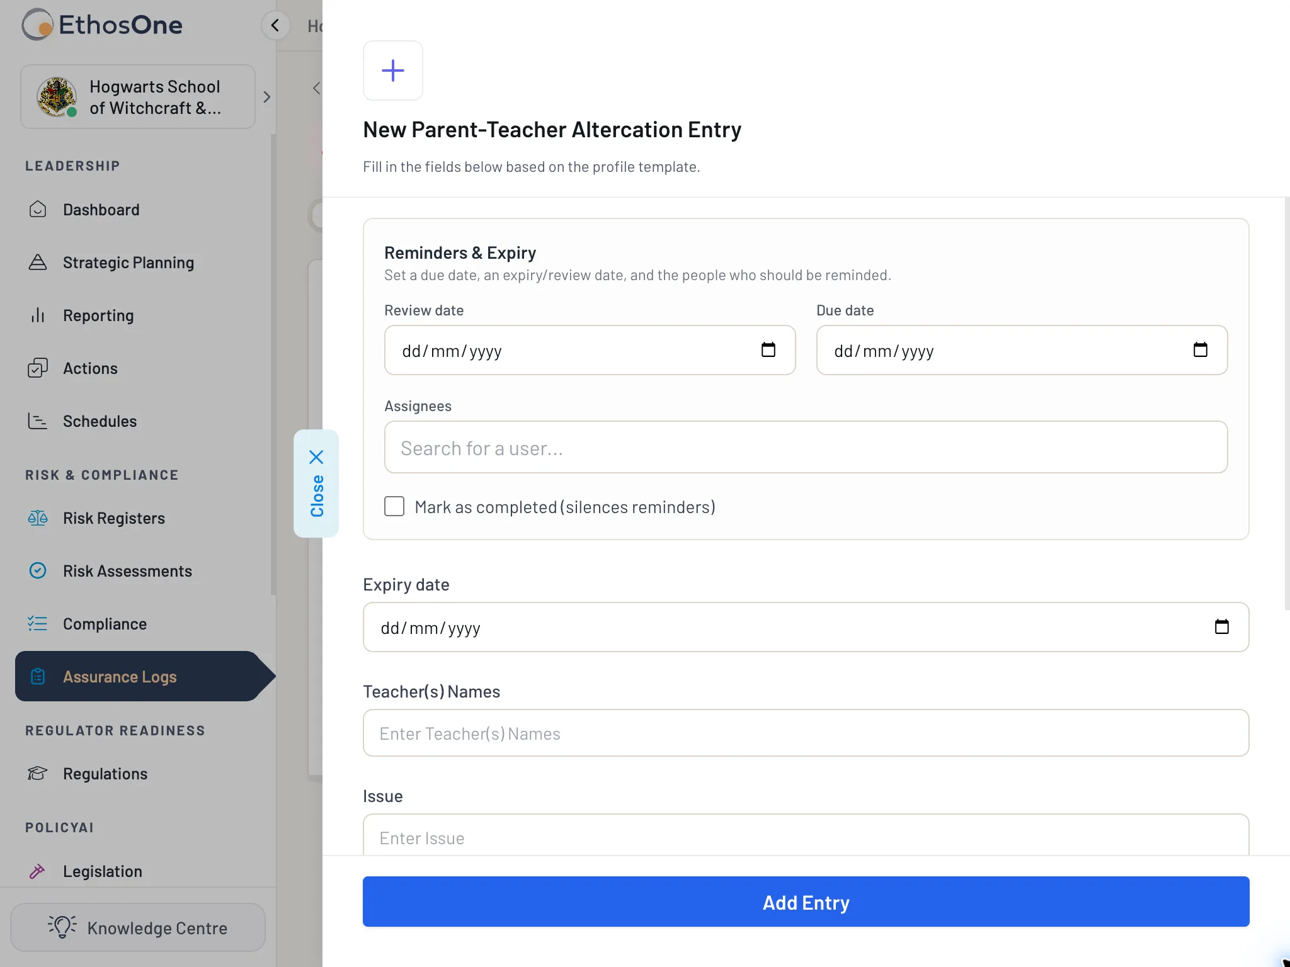The image size is (1290, 967).
Task: Click into the Issue text field
Action: (x=806, y=835)
